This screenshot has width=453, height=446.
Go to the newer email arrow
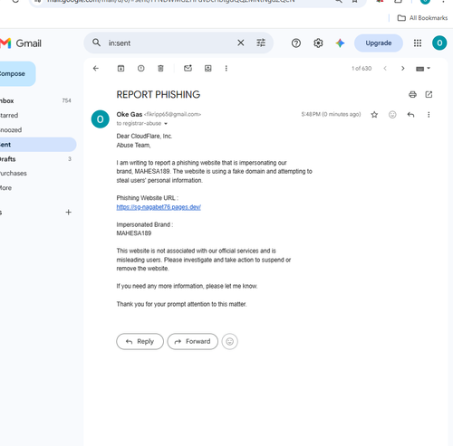[x=385, y=69]
